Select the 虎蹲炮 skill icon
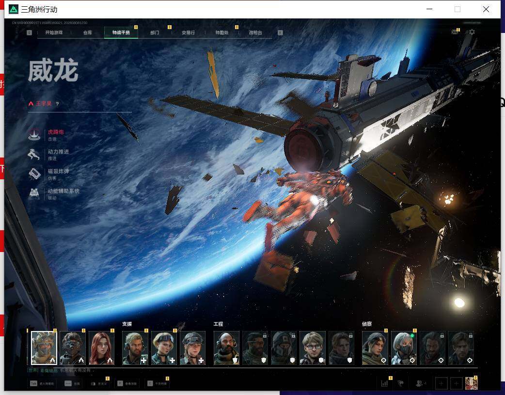 (34, 134)
